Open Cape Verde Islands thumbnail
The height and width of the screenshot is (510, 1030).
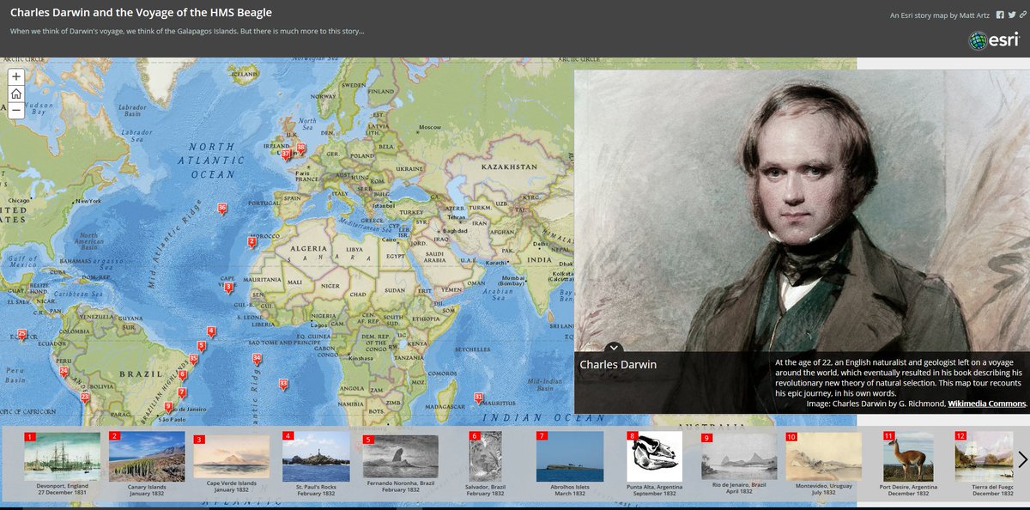231,456
